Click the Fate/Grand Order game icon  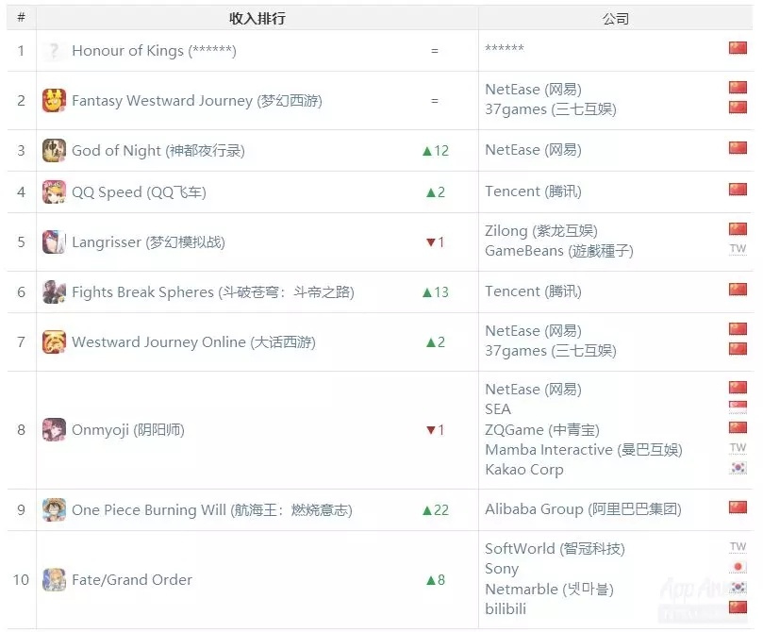(54, 580)
